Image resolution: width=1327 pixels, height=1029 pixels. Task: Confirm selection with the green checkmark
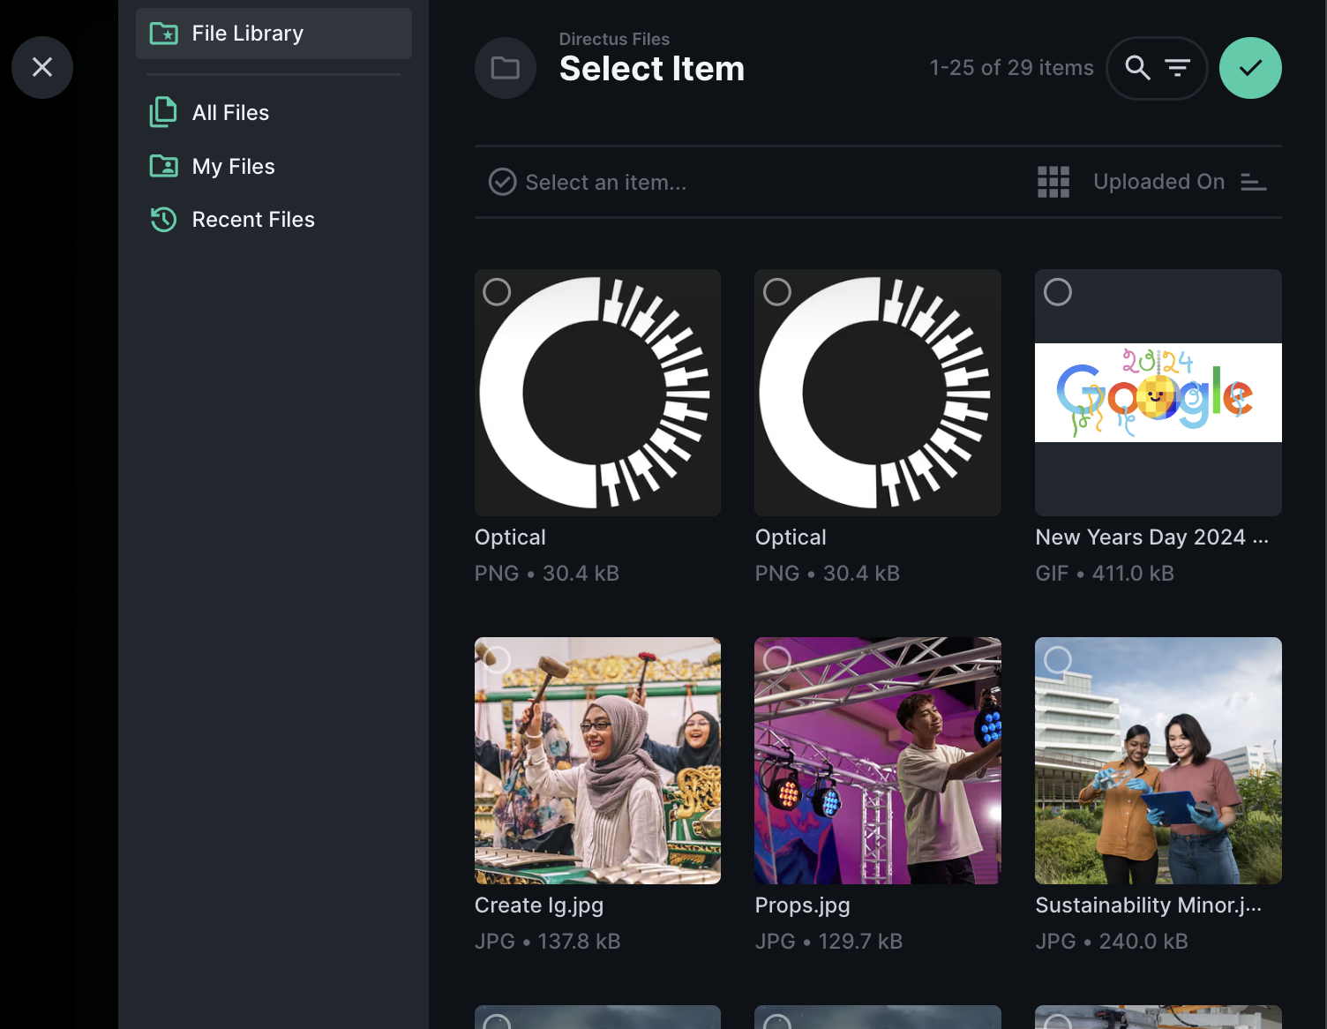click(x=1250, y=68)
